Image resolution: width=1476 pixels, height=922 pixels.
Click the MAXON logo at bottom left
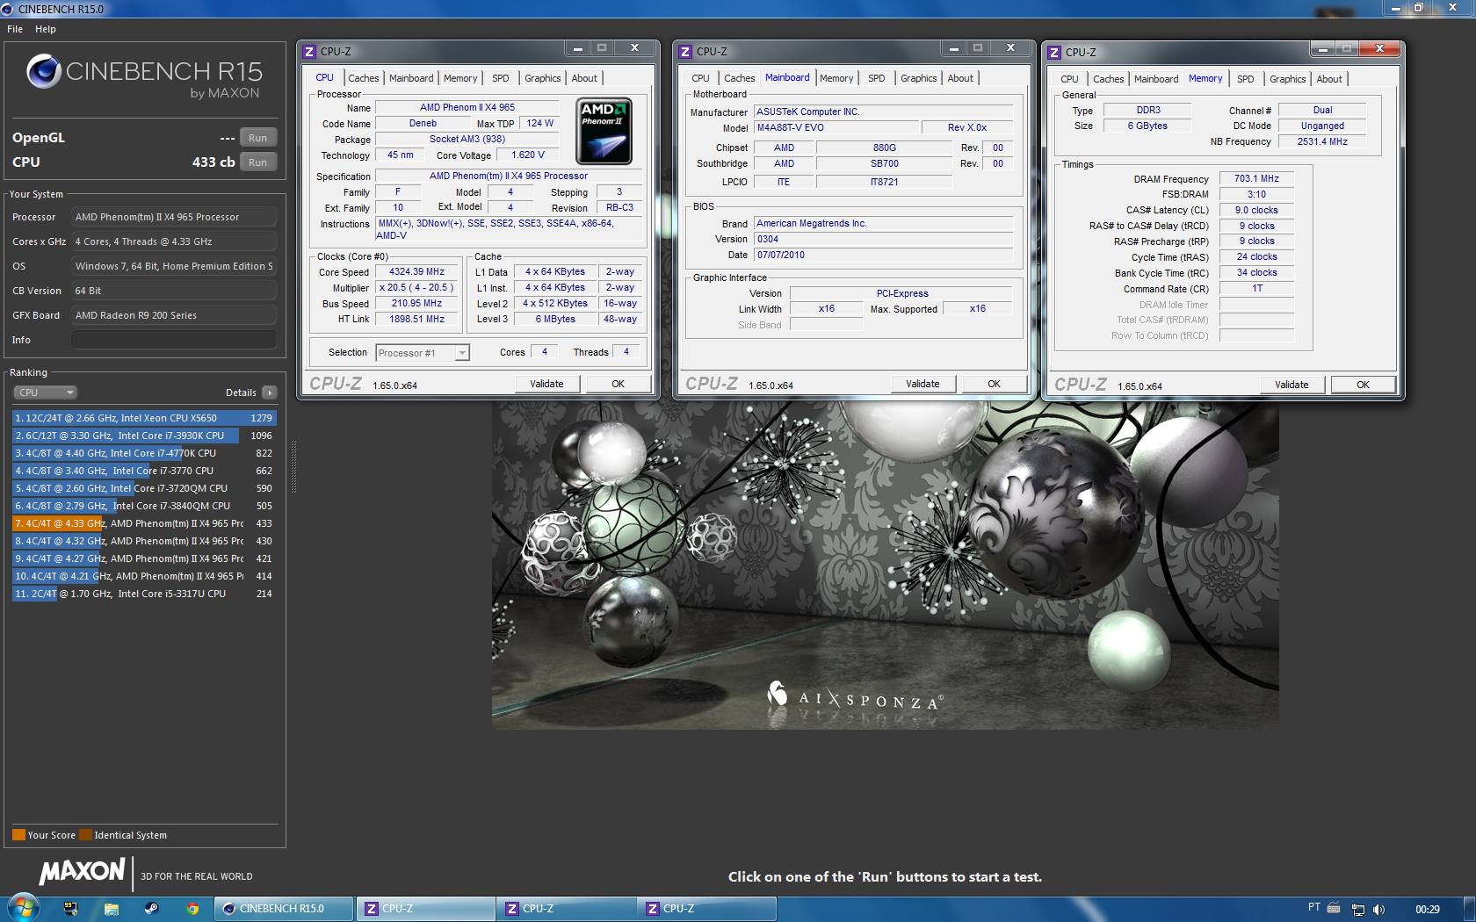coord(82,871)
